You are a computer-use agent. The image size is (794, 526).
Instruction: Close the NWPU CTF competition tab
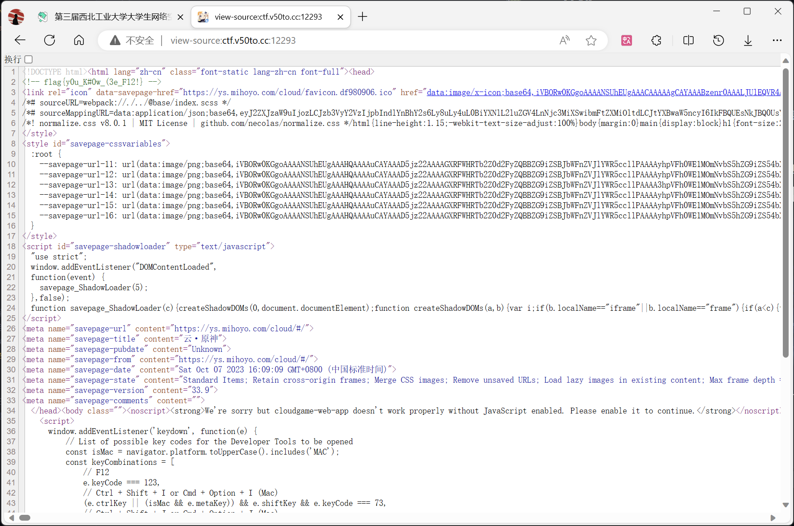pyautogui.click(x=180, y=17)
